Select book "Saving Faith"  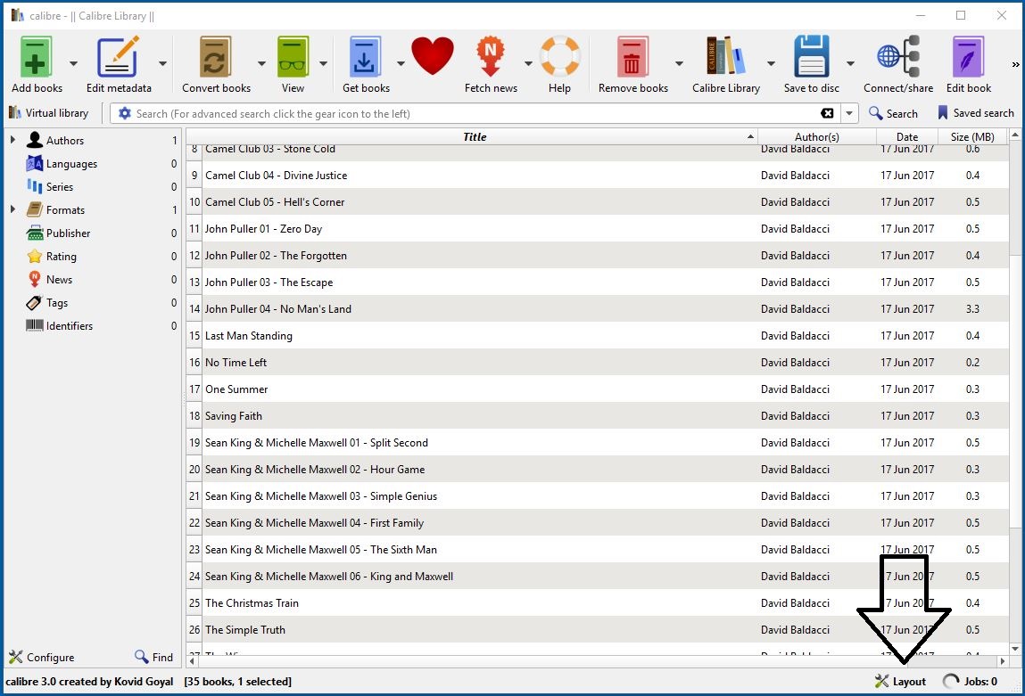(234, 416)
